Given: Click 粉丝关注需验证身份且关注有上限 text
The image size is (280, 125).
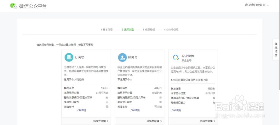Looking at the screenshot, I should pyautogui.click(x=189, y=80).
